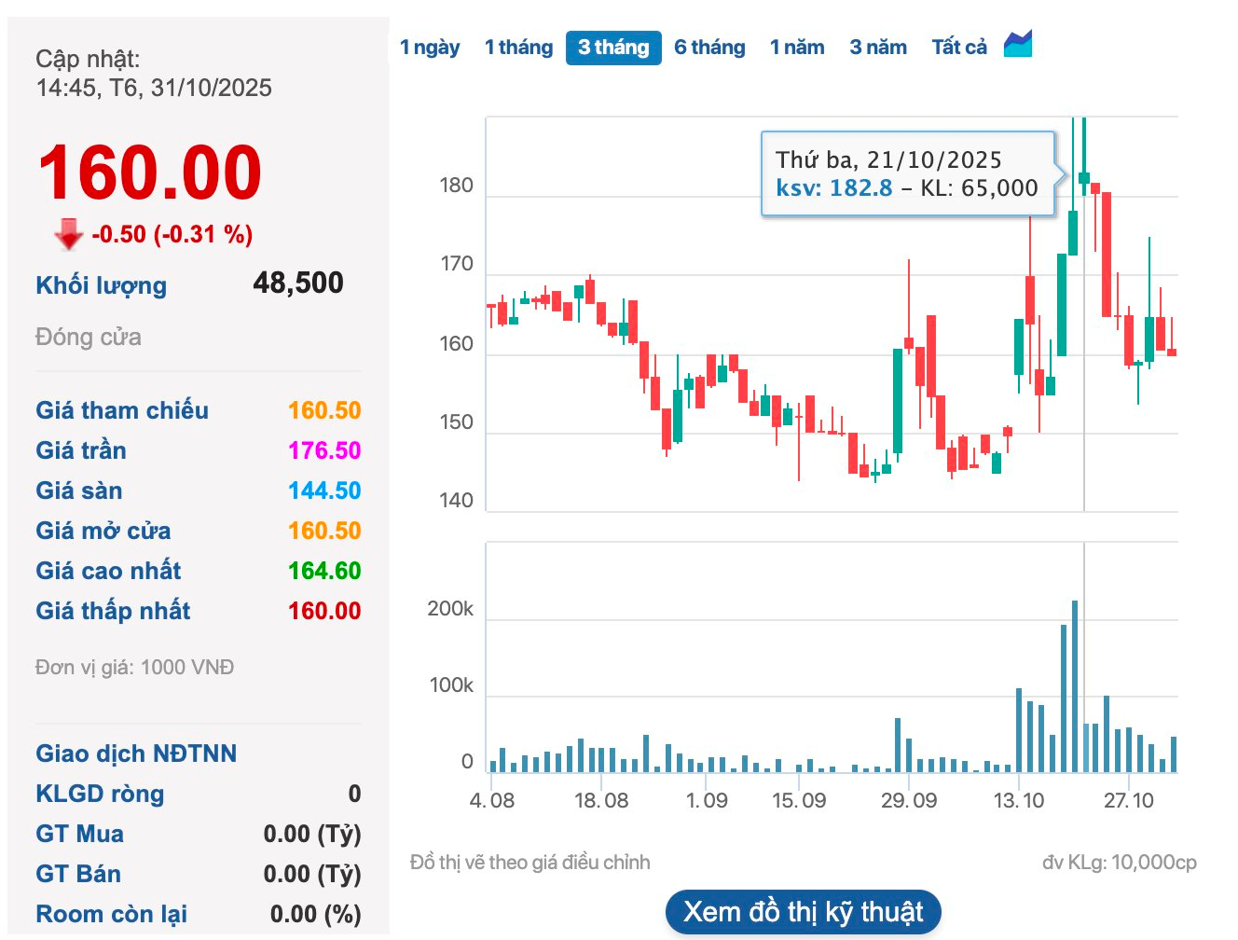This screenshot has height=940, width=1238.
Task: Click the 21/10/2025 candlestick tooltip box
Action: click(x=907, y=174)
